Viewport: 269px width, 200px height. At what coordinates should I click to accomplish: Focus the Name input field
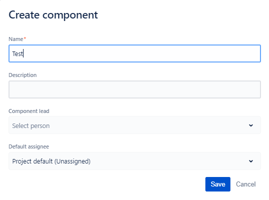coord(135,53)
